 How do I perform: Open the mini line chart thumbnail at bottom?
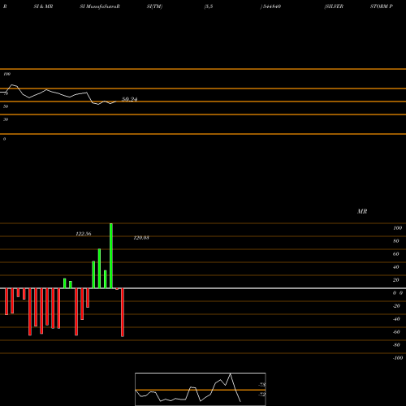pyautogui.click(x=201, y=389)
